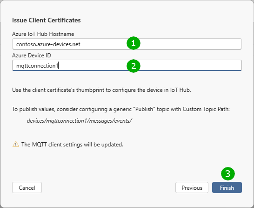Select the devices/mqttconnection1/messages/events/ topic path
Image resolution: width=254 pixels, height=208 pixels.
click(80, 121)
